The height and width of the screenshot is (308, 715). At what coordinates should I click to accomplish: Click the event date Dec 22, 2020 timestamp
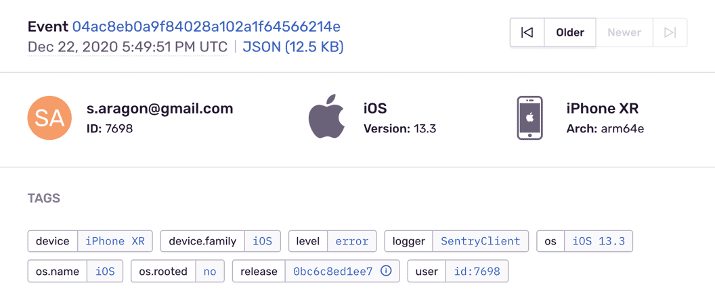127,47
